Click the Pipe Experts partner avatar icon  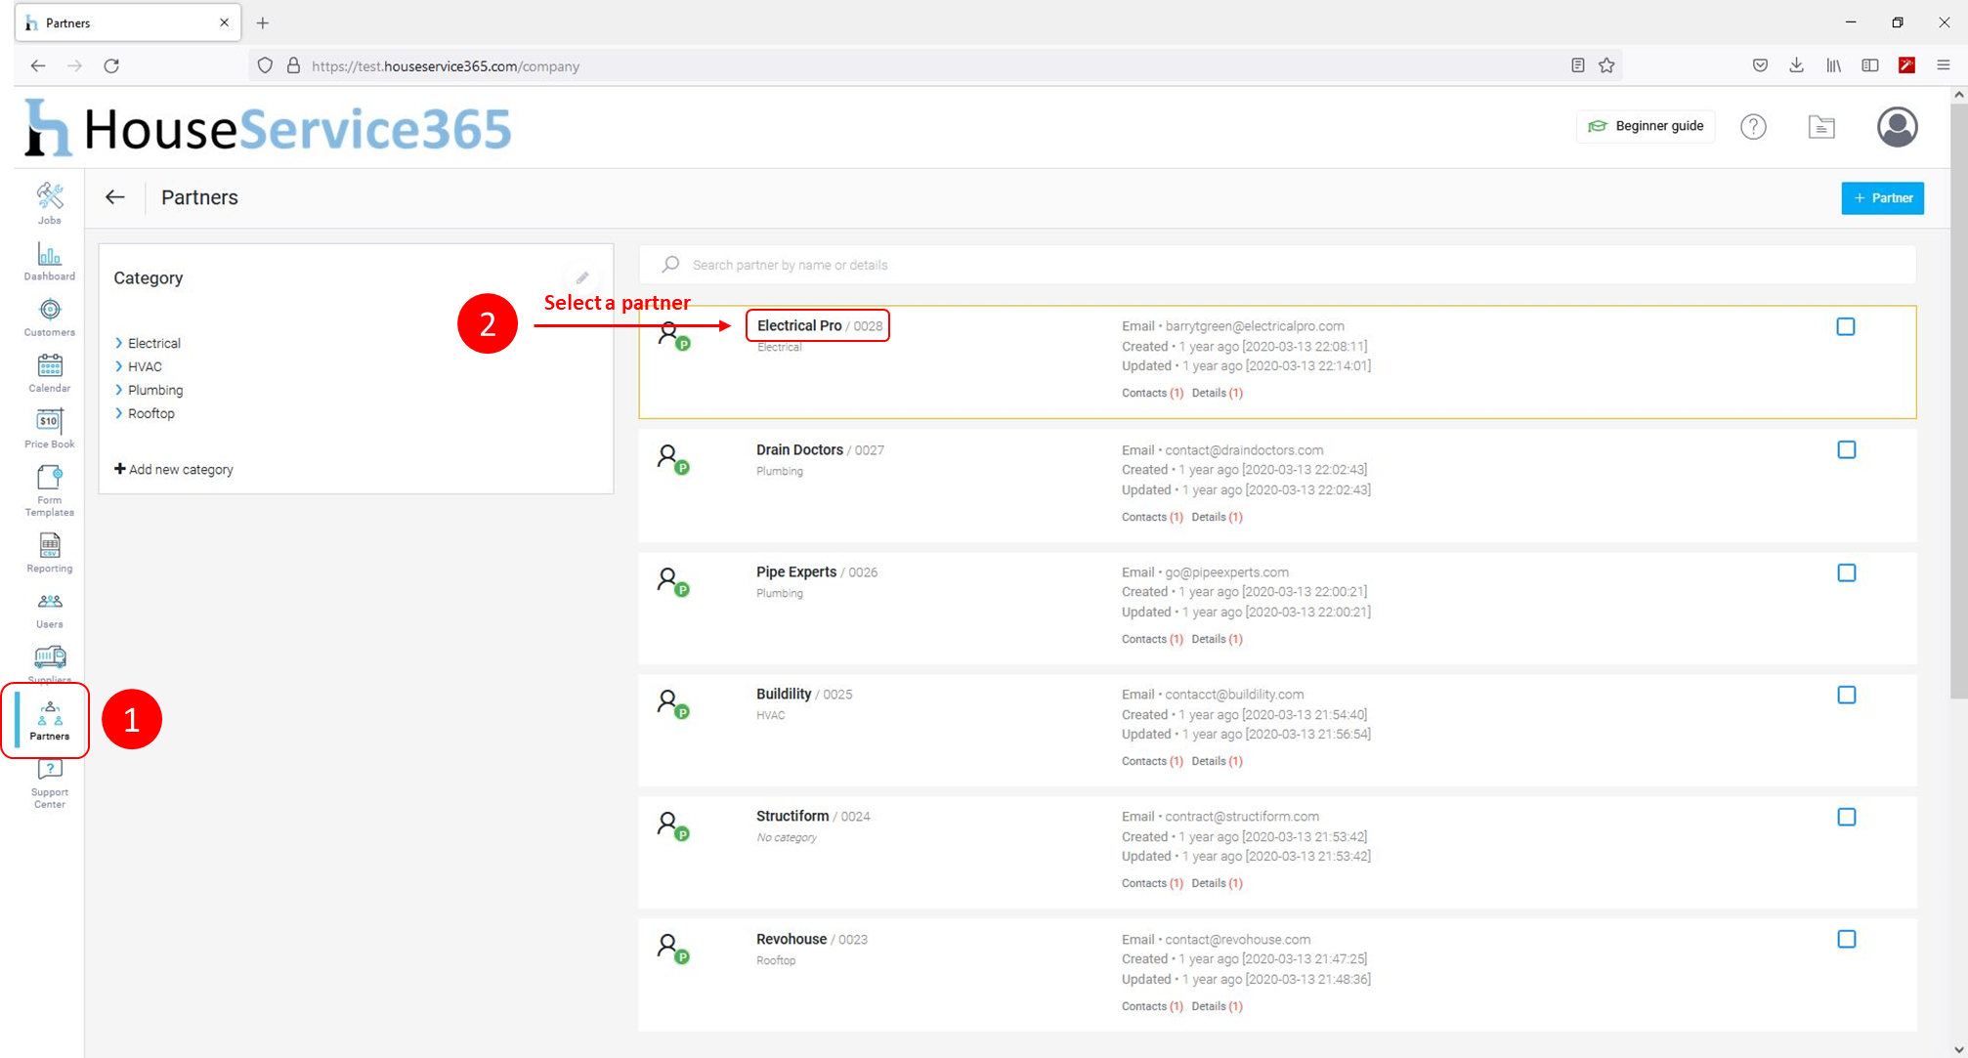(672, 581)
